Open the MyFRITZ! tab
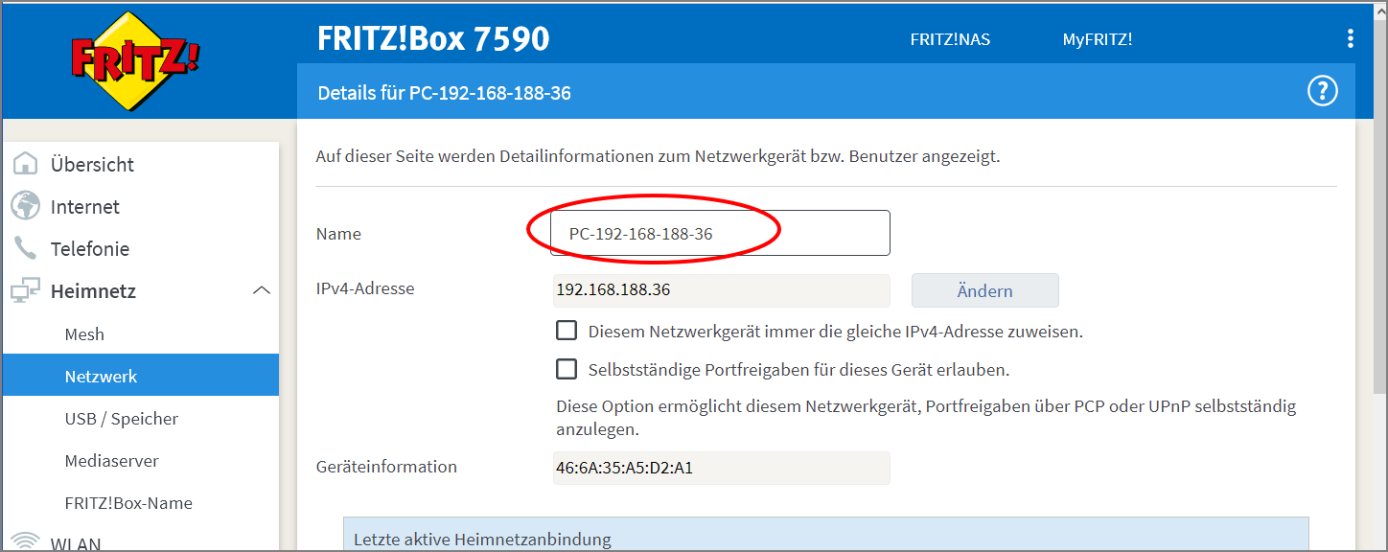 coord(1098,39)
